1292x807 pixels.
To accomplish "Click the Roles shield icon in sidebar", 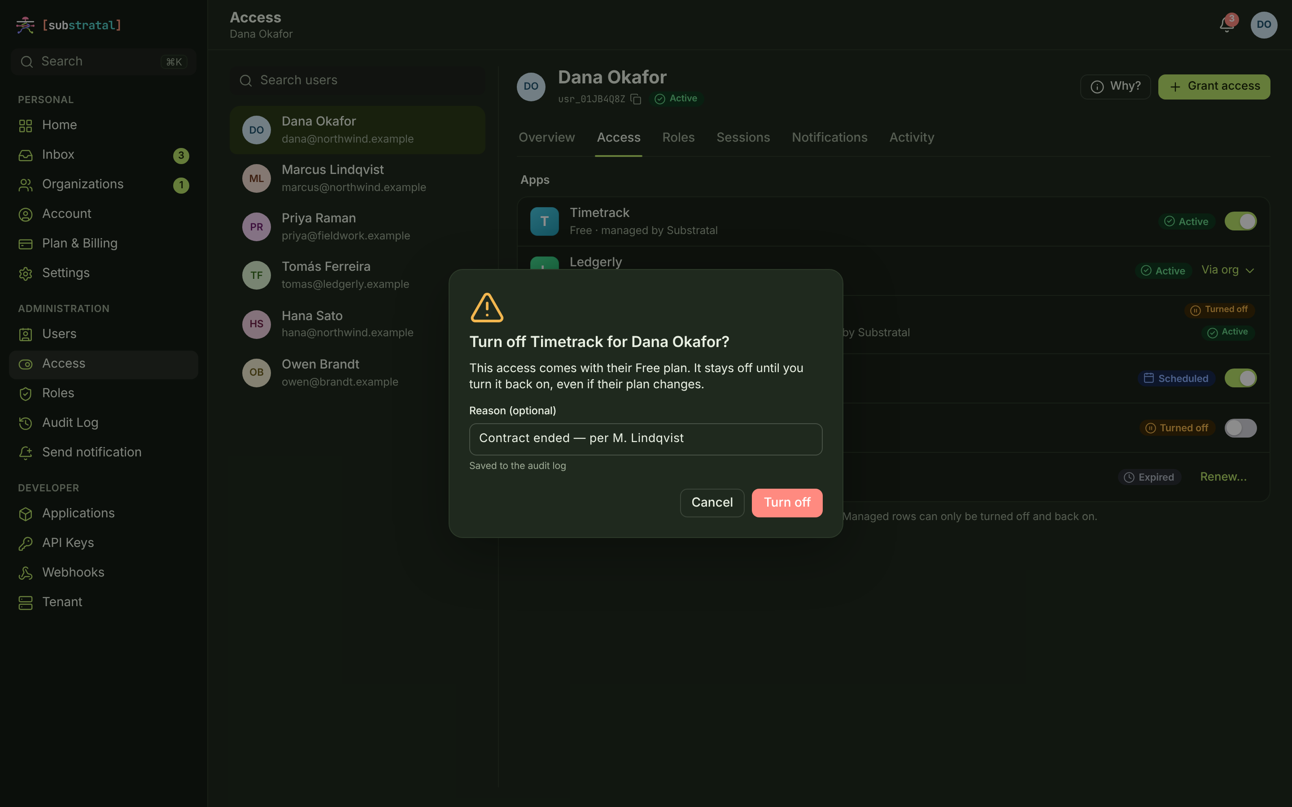I will coord(26,394).
